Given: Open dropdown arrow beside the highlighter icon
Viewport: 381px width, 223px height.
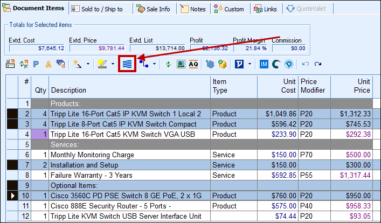Looking at the screenshot, I should 113,64.
